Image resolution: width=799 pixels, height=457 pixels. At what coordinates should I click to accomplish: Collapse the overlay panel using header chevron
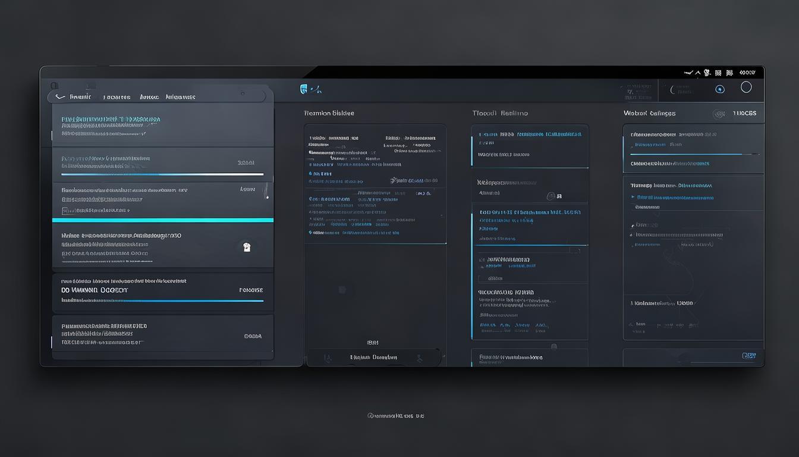(x=59, y=96)
